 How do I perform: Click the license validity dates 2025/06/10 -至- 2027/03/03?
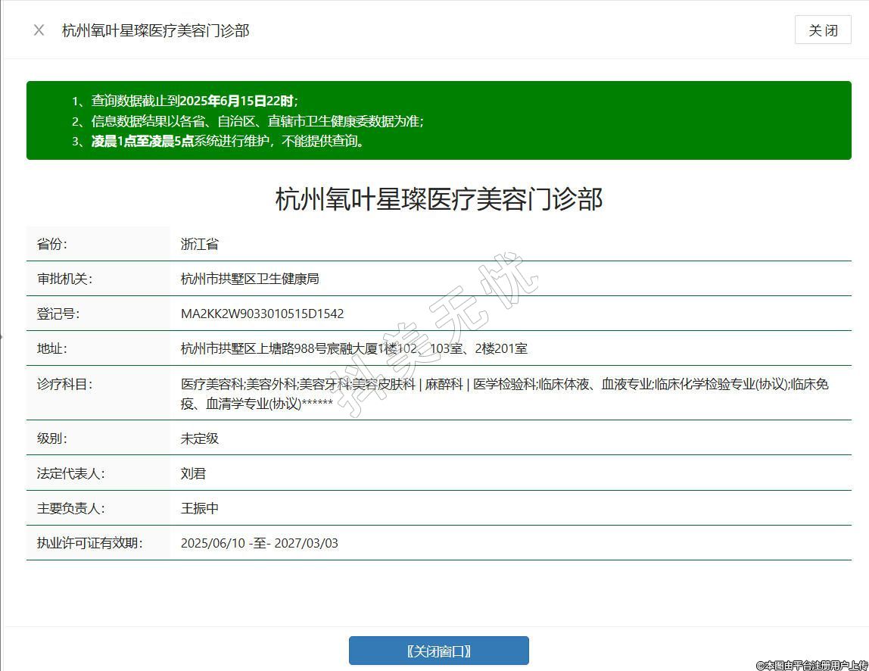[259, 543]
